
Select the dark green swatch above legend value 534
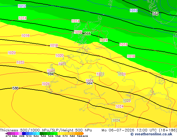pos(41,133)
